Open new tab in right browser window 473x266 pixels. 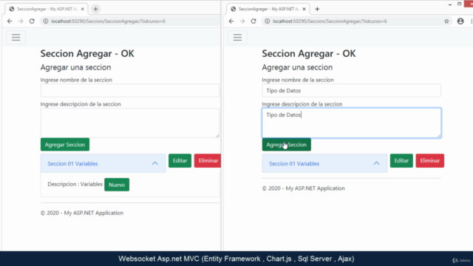coord(317,9)
